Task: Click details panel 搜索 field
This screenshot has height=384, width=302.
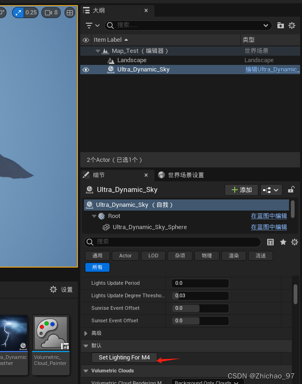Action: 173,242
